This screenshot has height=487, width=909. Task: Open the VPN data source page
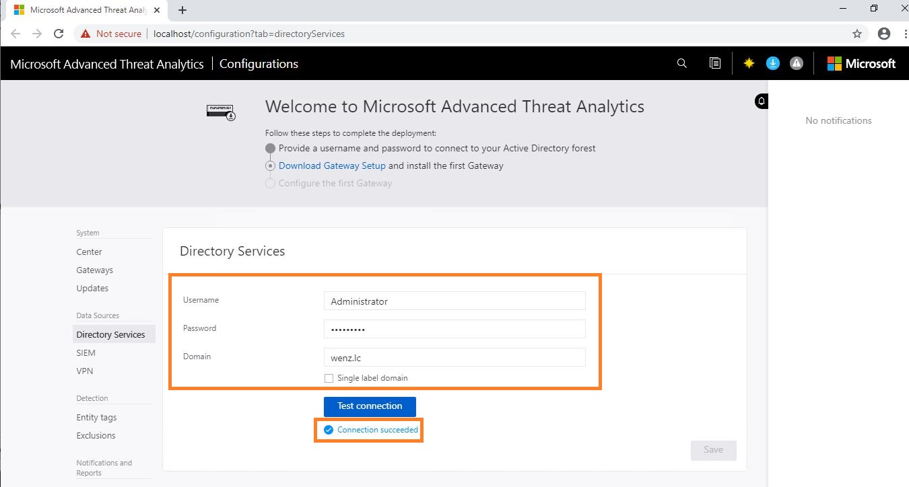pyautogui.click(x=85, y=371)
